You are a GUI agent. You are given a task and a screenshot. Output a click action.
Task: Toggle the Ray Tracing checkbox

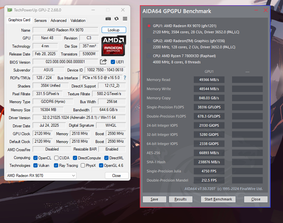point(56,166)
